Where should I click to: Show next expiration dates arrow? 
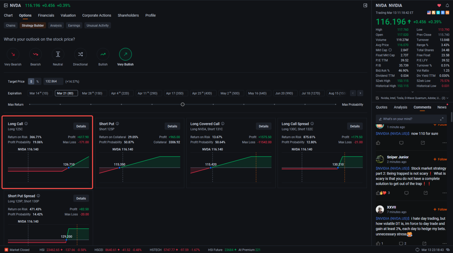point(360,93)
